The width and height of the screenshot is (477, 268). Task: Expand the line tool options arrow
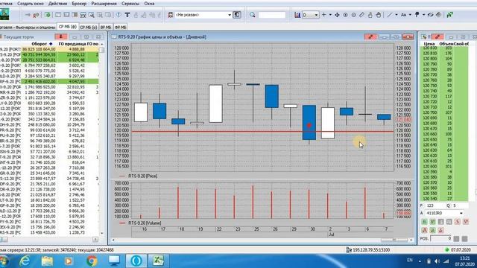tap(396, 15)
